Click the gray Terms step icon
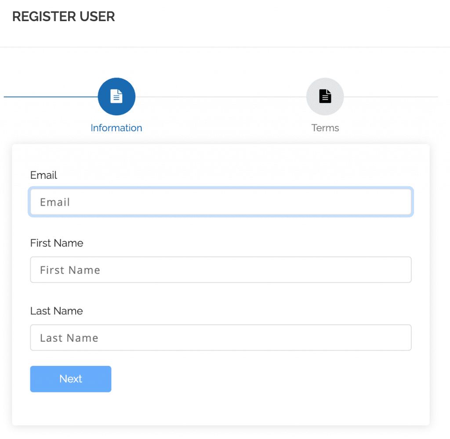Image resolution: width=450 pixels, height=439 pixels. pyautogui.click(x=325, y=96)
